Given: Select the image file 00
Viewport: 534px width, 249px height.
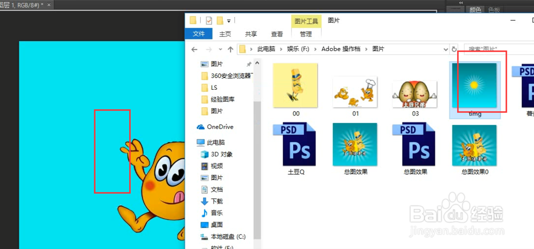Looking at the screenshot, I should coord(295,85).
